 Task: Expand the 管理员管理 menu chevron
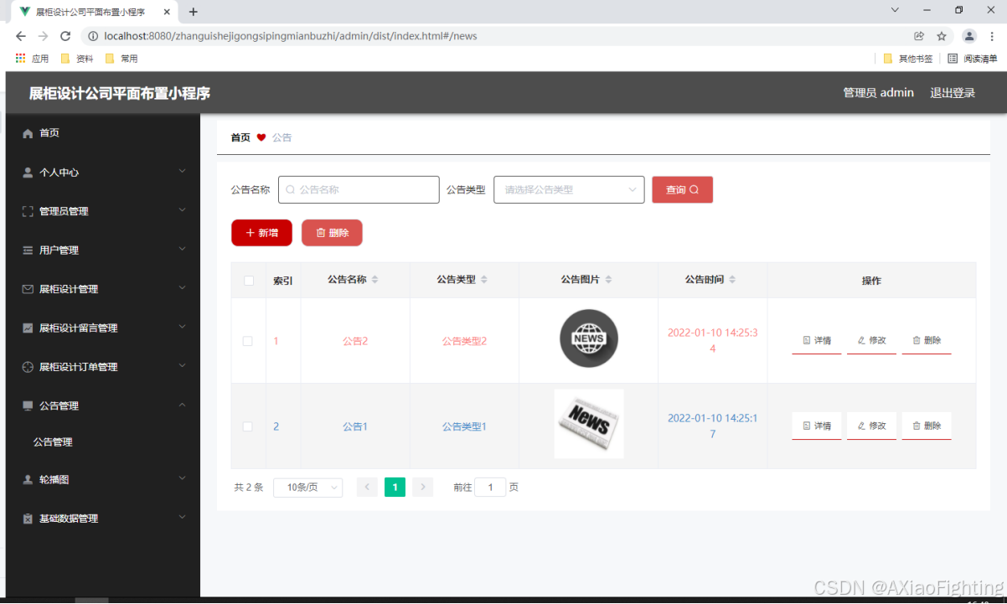183,209
